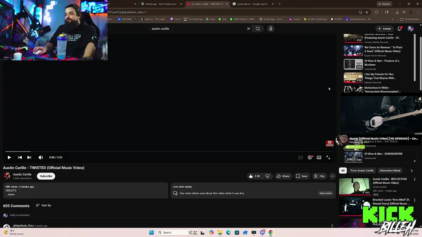Clear the YouTube search field
This screenshot has width=422, height=237.
pyautogui.click(x=249, y=29)
